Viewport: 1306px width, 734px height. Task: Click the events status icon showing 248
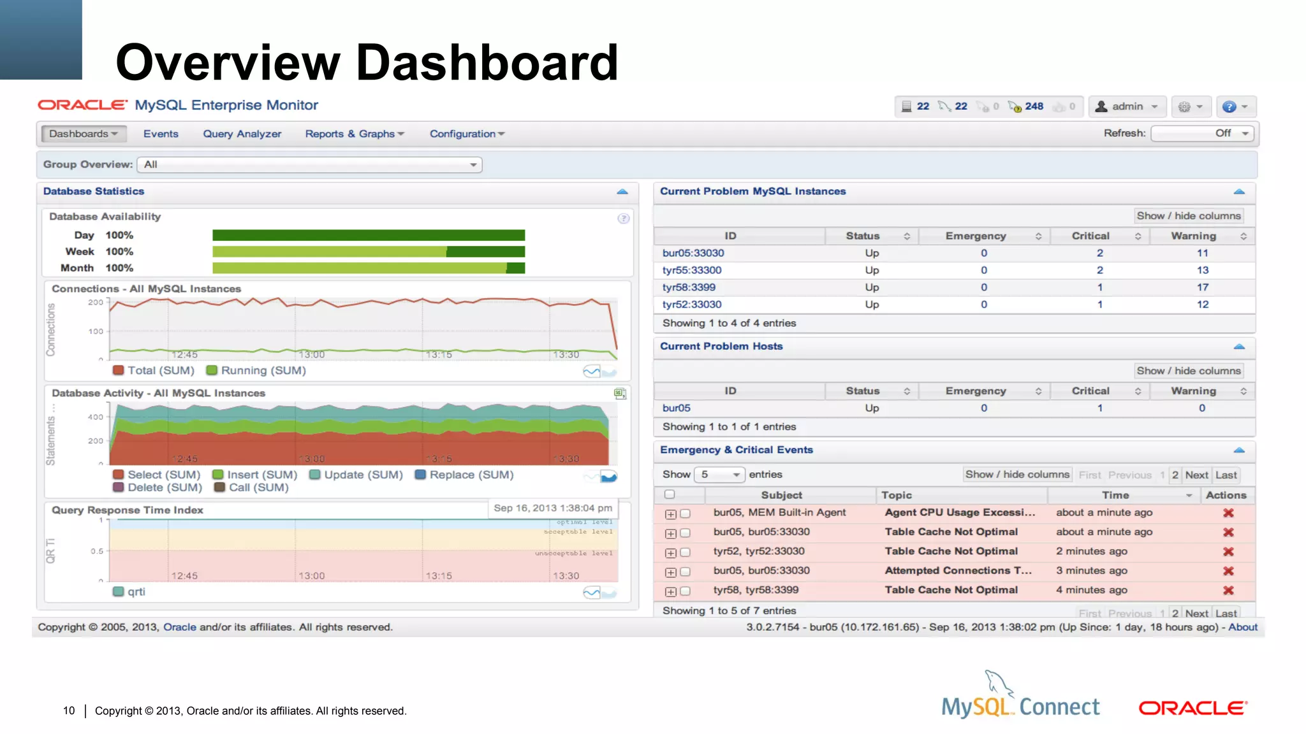coord(1015,106)
